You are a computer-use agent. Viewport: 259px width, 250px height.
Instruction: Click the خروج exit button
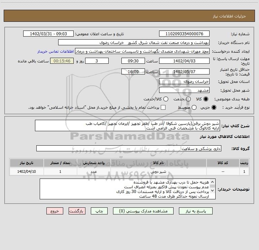(55, 211)
